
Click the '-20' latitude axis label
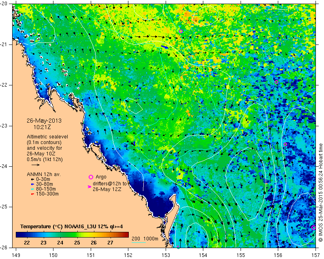(x=4, y=4)
